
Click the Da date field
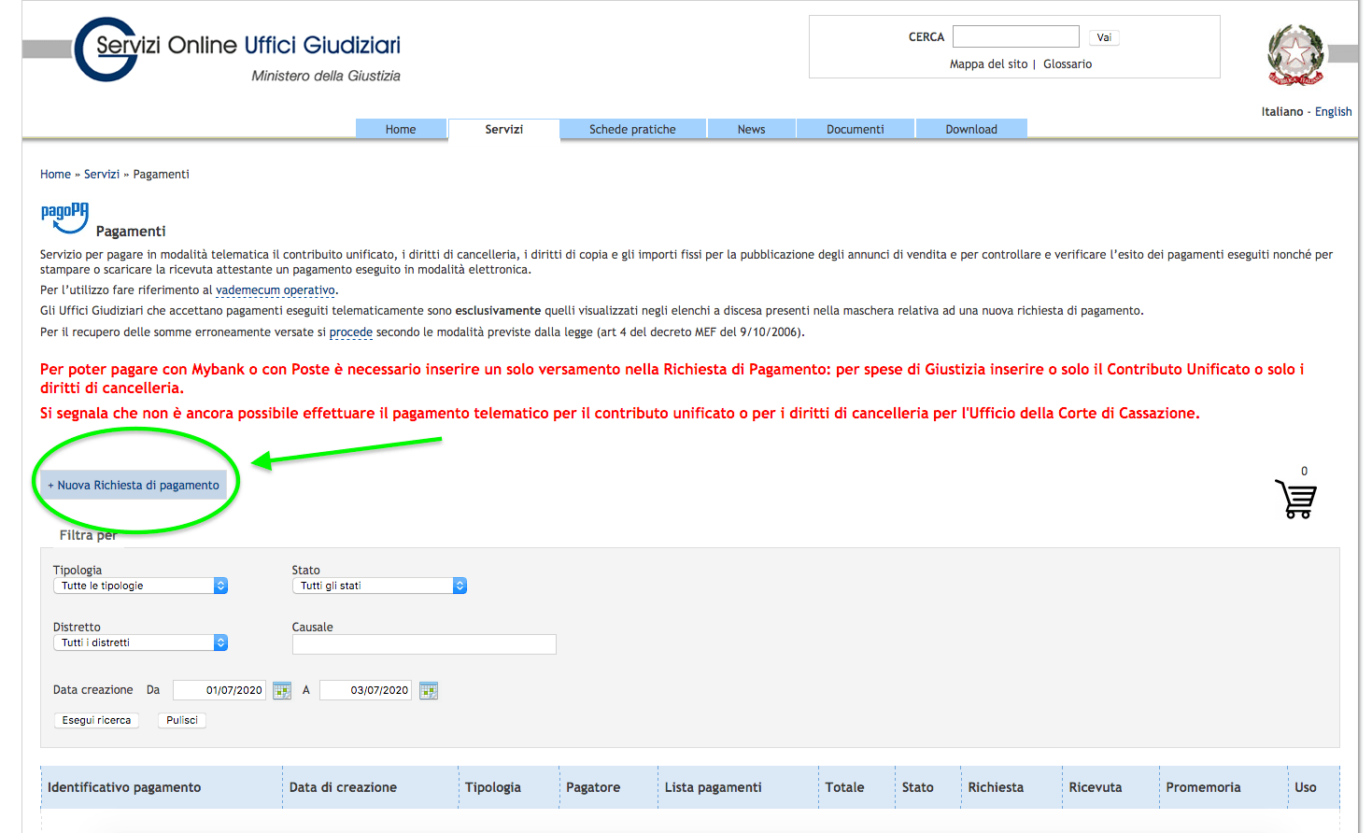click(219, 690)
